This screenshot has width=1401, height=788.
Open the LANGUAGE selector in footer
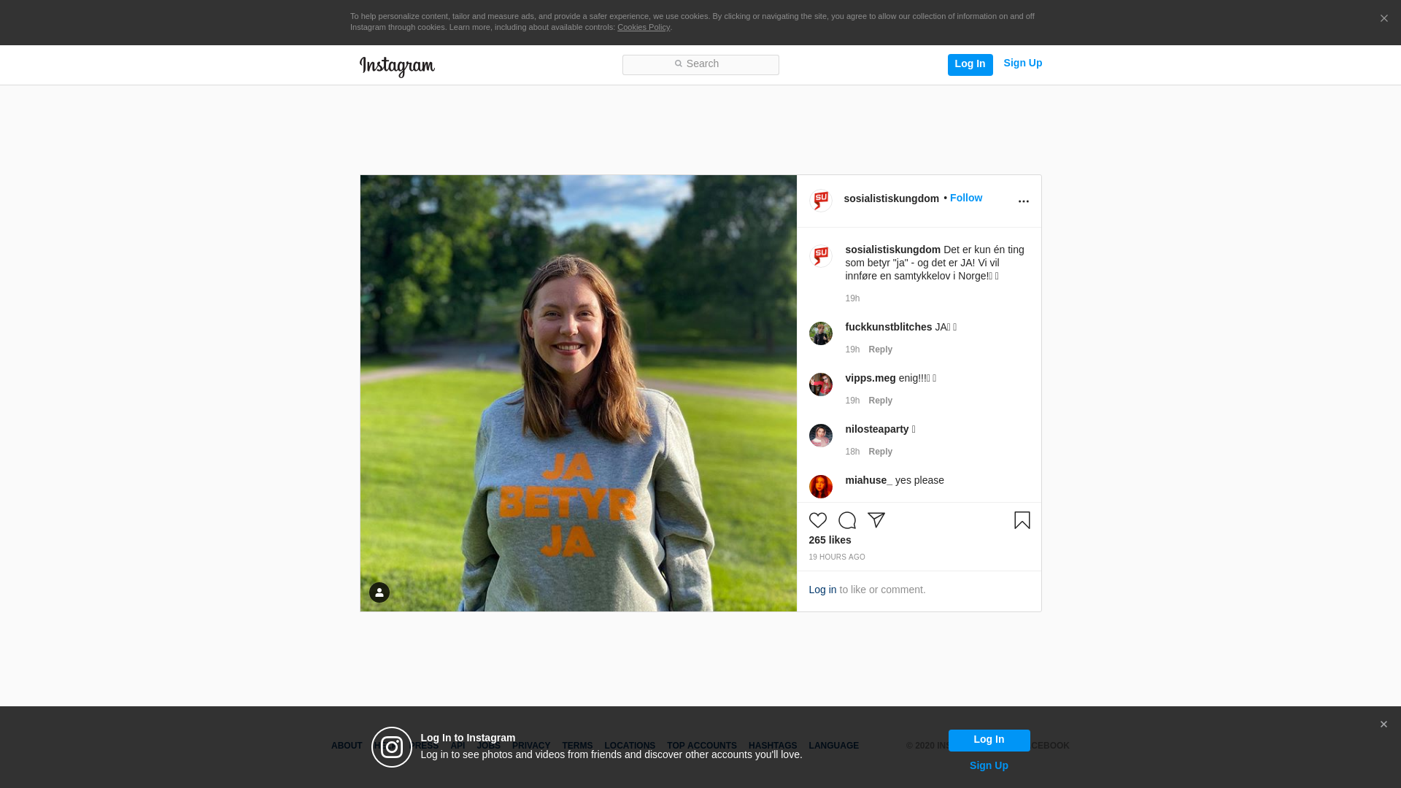coord(833,746)
